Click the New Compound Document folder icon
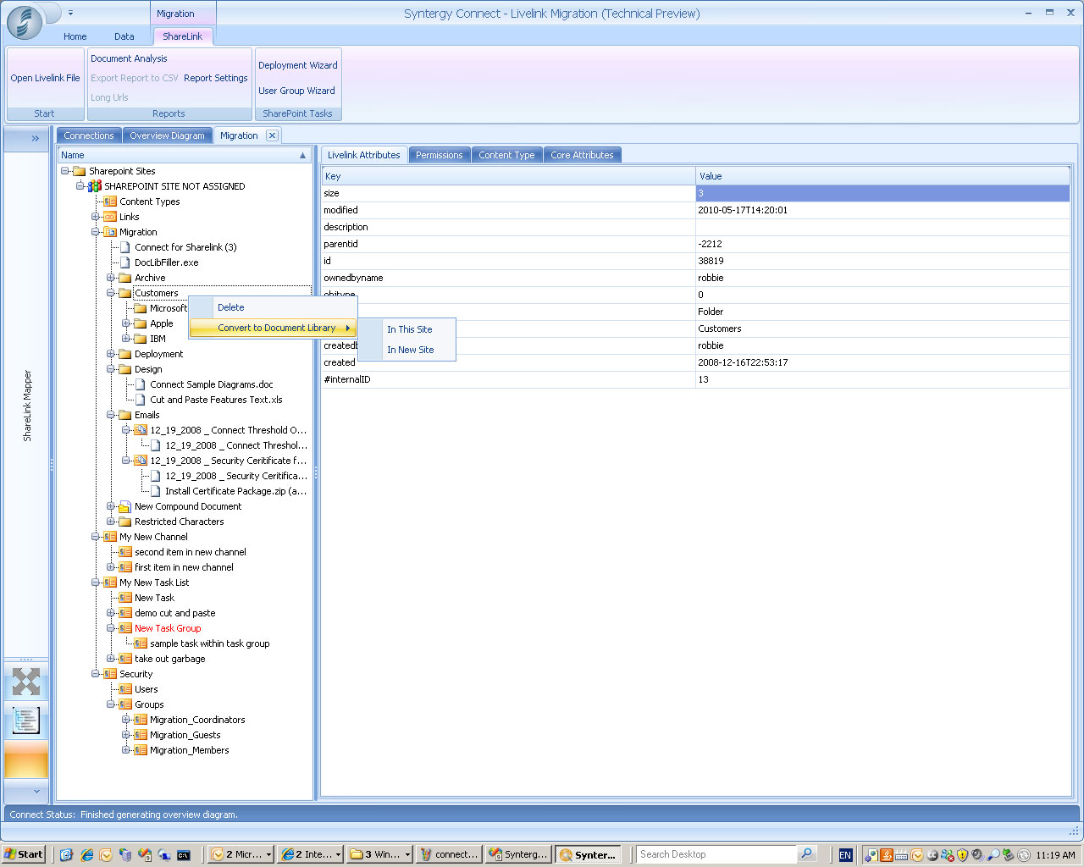Viewport: 1084px width, 867px height. [x=125, y=506]
